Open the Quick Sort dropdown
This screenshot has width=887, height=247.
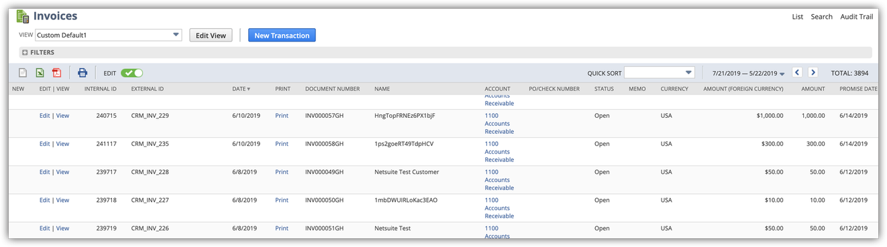tap(659, 72)
